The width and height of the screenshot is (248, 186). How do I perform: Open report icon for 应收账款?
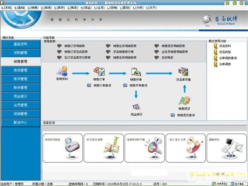coord(157,57)
